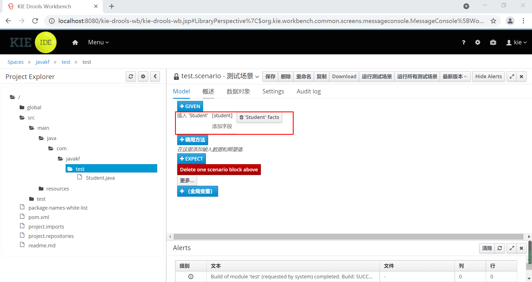Click the 复制 copy button
Image resolution: width=532 pixels, height=282 pixels.
[x=321, y=77]
